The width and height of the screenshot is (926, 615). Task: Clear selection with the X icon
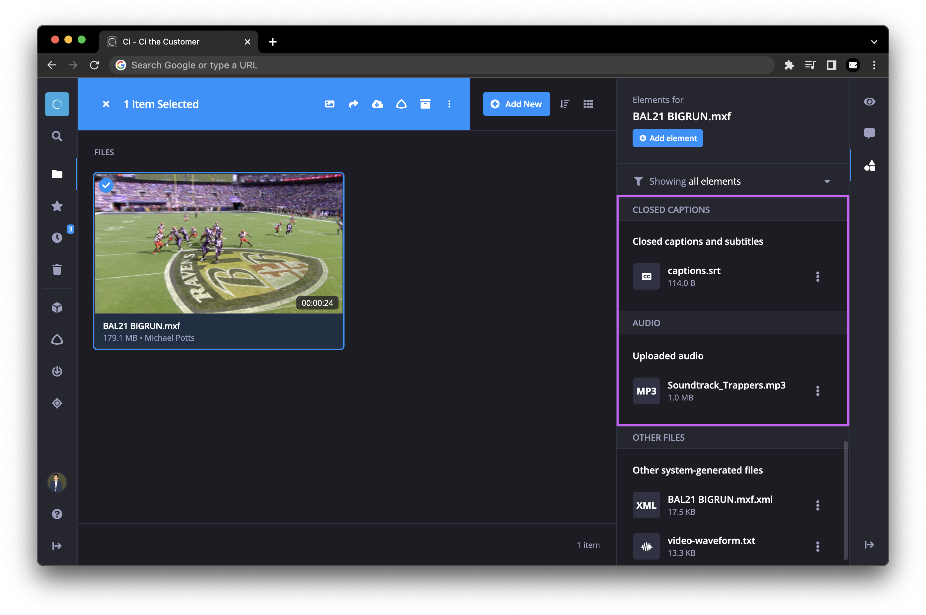point(106,104)
